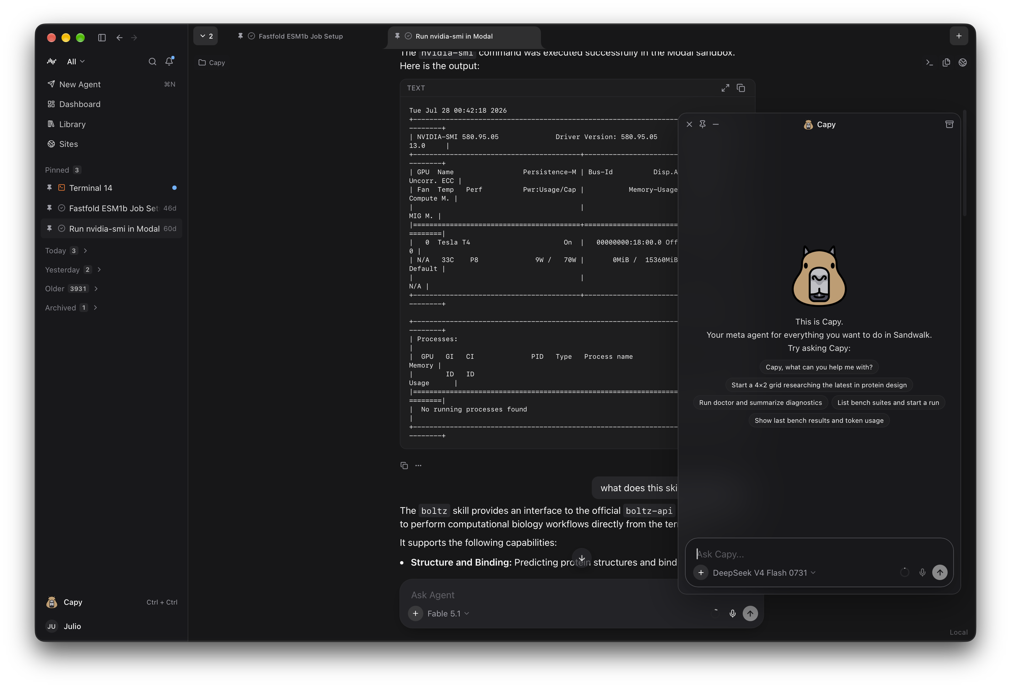
Task: Archive the Capy panel conversation
Action: click(x=949, y=124)
